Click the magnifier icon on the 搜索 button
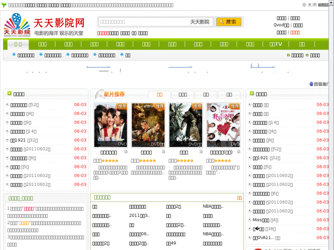 coord(221,22)
